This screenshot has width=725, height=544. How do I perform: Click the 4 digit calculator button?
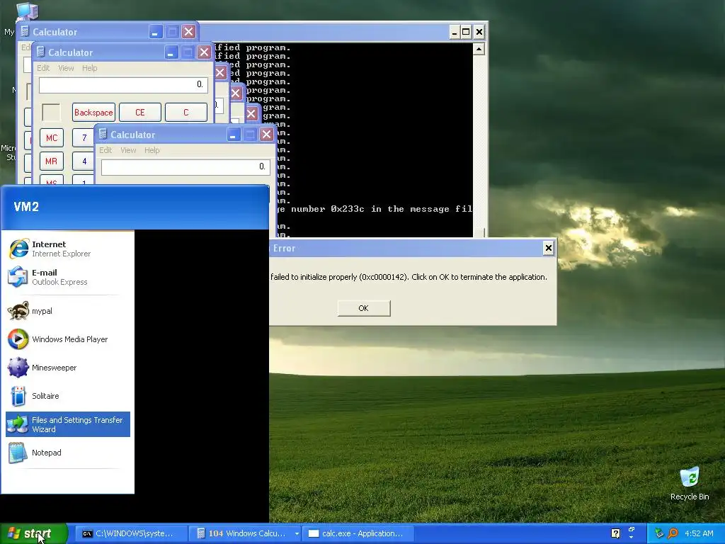click(x=84, y=161)
